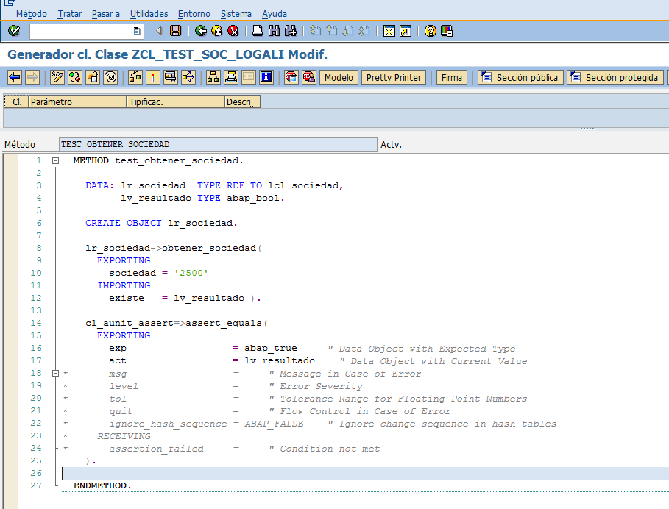This screenshot has height=509, width=669.
Task: Click the Cl. column header
Action: tap(17, 102)
